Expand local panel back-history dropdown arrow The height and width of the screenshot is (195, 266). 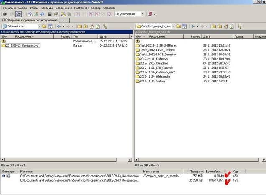click(x=64, y=26)
